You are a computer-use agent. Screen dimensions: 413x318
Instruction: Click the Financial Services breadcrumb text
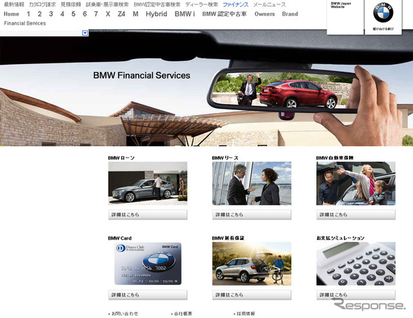25,23
